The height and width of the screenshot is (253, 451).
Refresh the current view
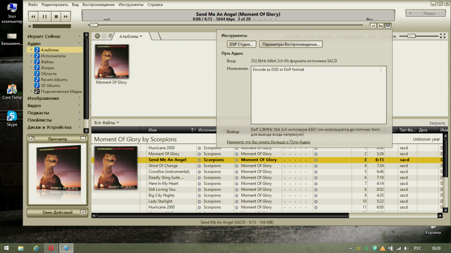(x=110, y=36)
